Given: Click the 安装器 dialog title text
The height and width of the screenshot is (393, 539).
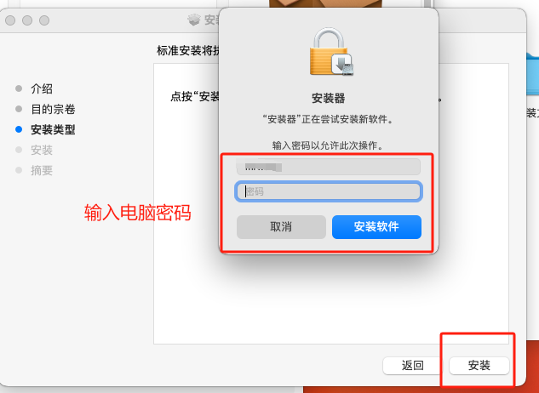Looking at the screenshot, I should (x=329, y=99).
